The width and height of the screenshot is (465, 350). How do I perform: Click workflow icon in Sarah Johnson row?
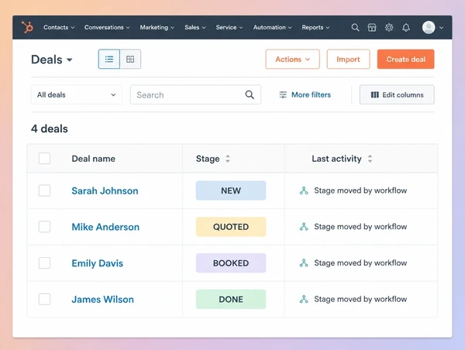pyautogui.click(x=304, y=190)
